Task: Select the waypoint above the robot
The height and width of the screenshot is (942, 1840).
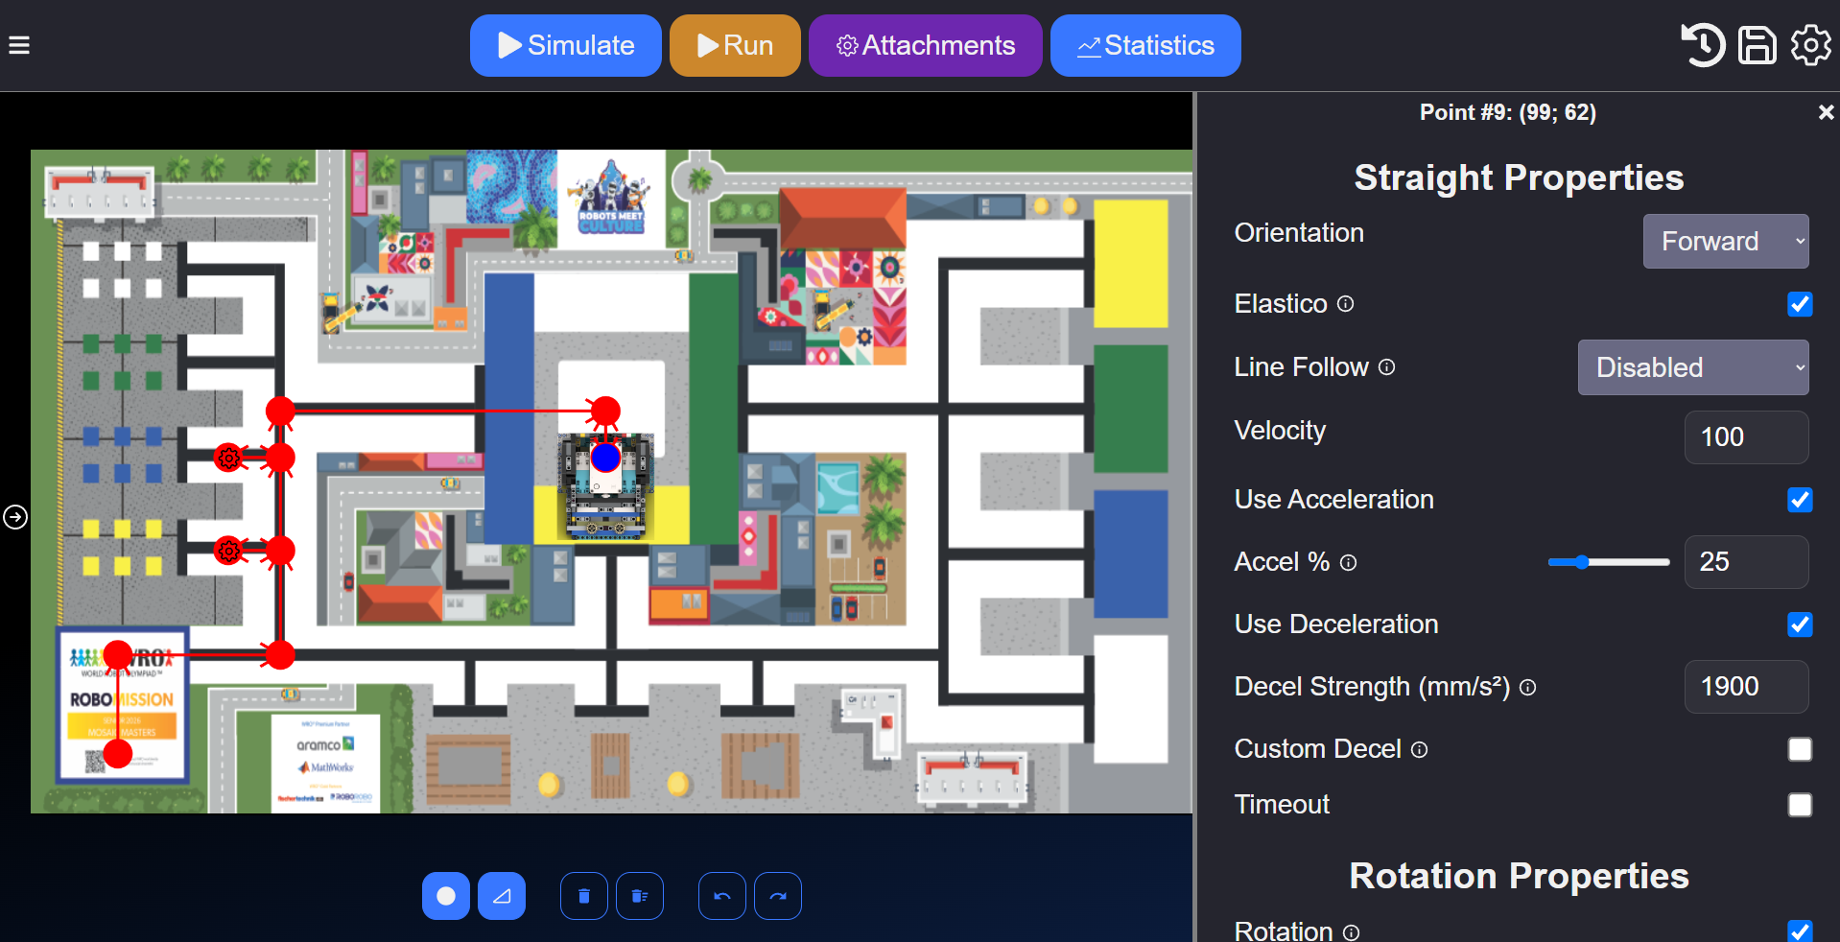Action: pos(605,412)
